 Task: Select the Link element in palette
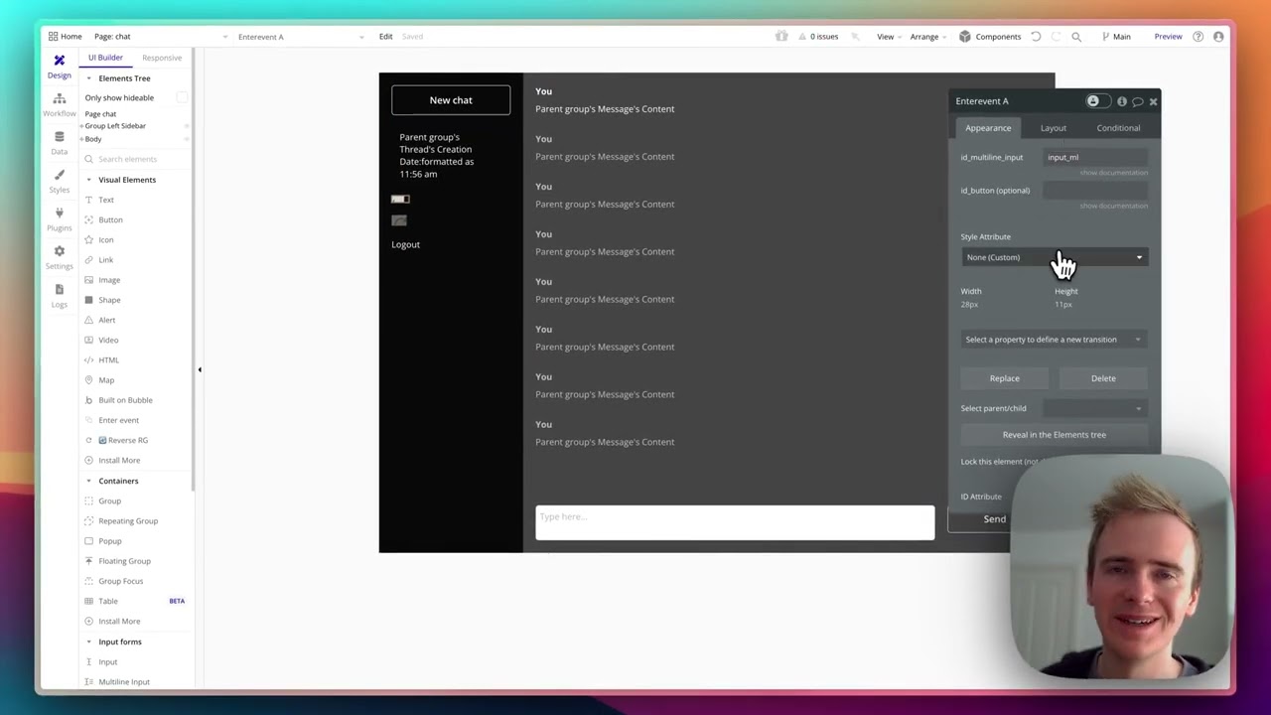point(106,260)
